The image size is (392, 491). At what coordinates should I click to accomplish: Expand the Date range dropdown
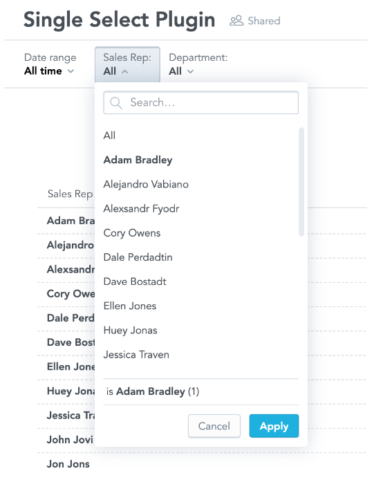(x=50, y=64)
